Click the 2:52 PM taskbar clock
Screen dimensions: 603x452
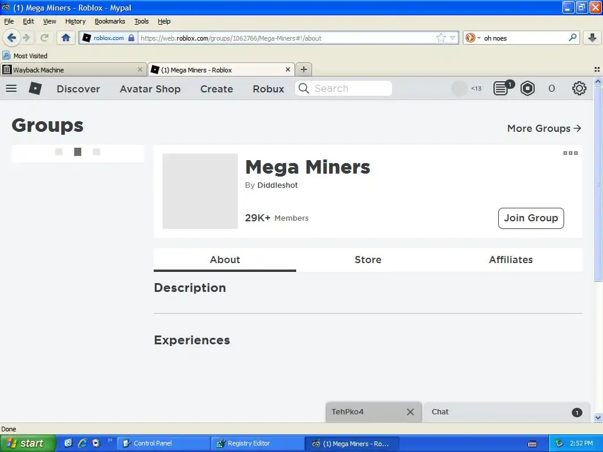581,443
